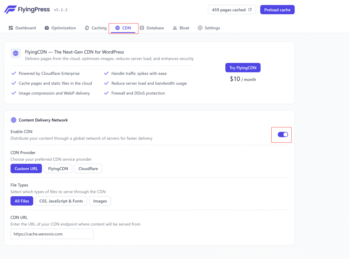Click the Caching copy icon
The image size is (349, 259).
87,28
